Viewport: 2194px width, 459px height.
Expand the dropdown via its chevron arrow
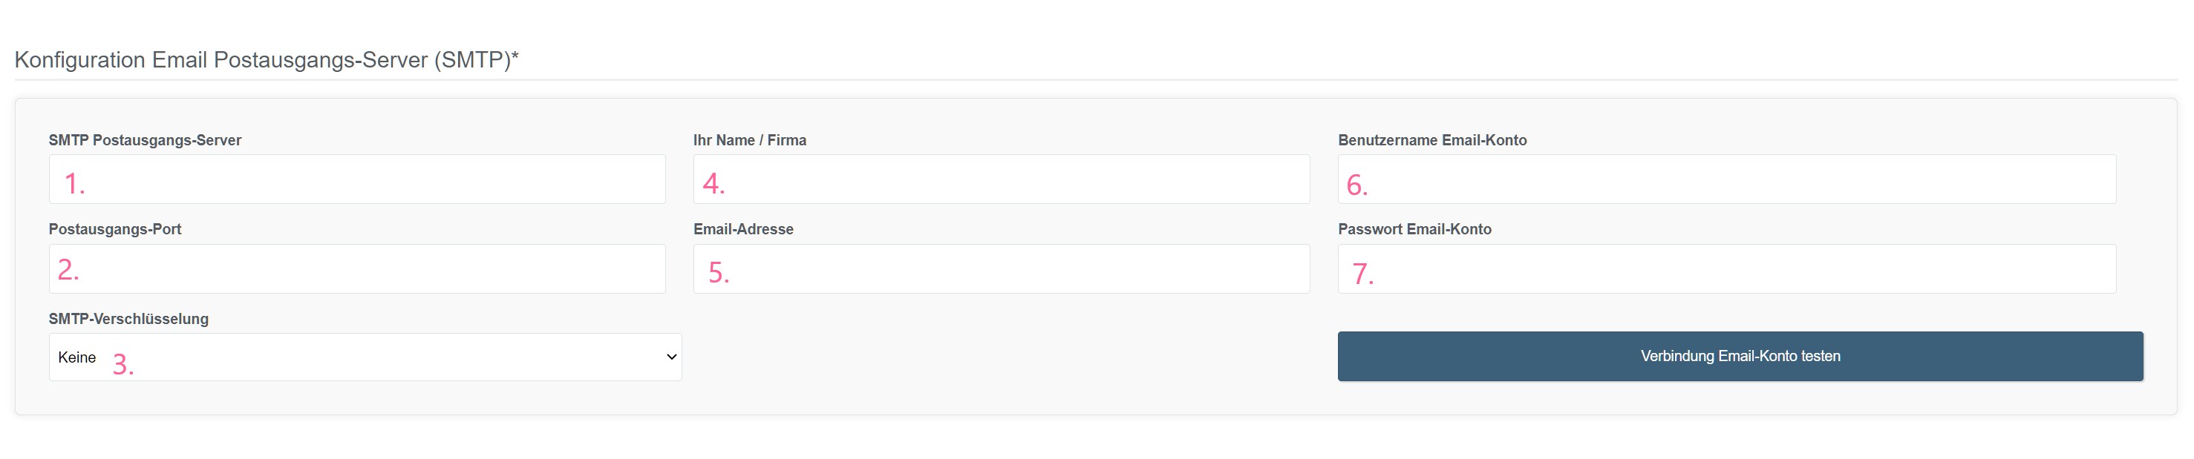pyautogui.click(x=671, y=357)
